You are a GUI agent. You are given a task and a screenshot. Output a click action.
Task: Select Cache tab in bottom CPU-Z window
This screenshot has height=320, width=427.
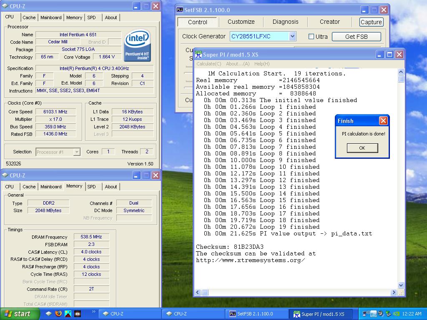click(x=29, y=187)
